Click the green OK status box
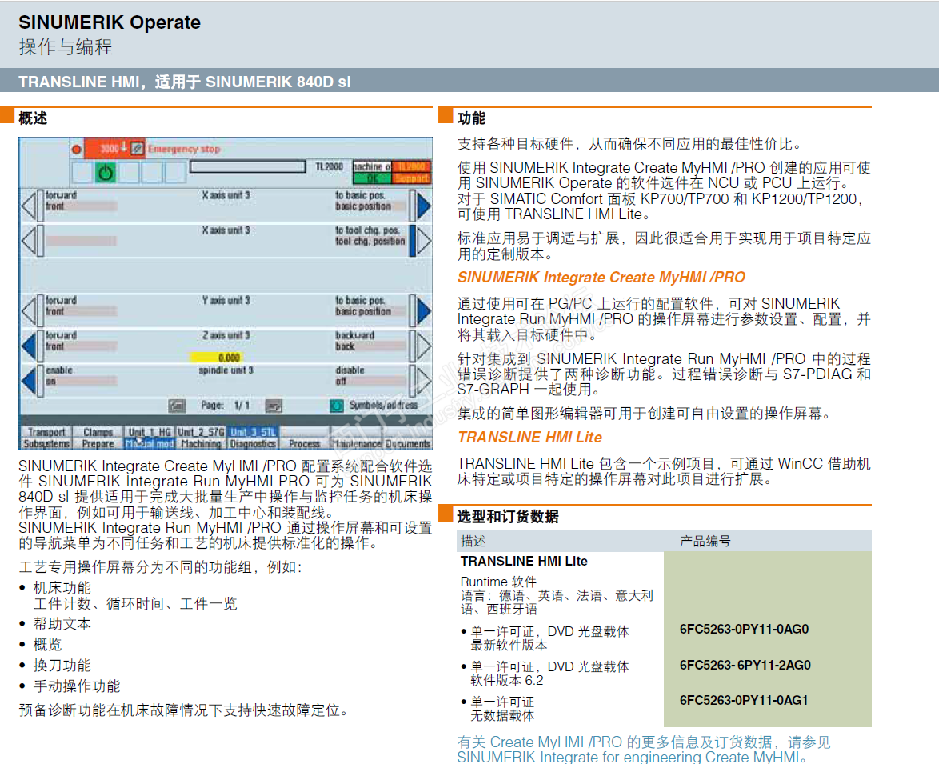939x764 pixels. click(372, 178)
